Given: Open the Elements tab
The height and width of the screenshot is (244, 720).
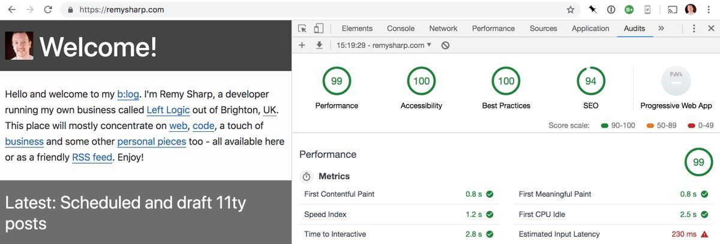Looking at the screenshot, I should point(357,28).
